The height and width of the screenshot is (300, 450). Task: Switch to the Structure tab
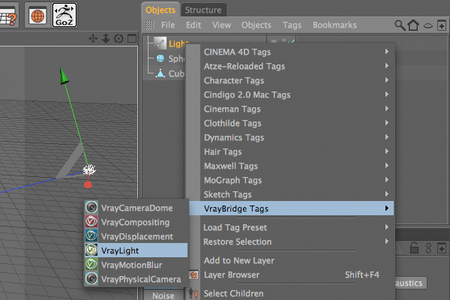tap(203, 10)
